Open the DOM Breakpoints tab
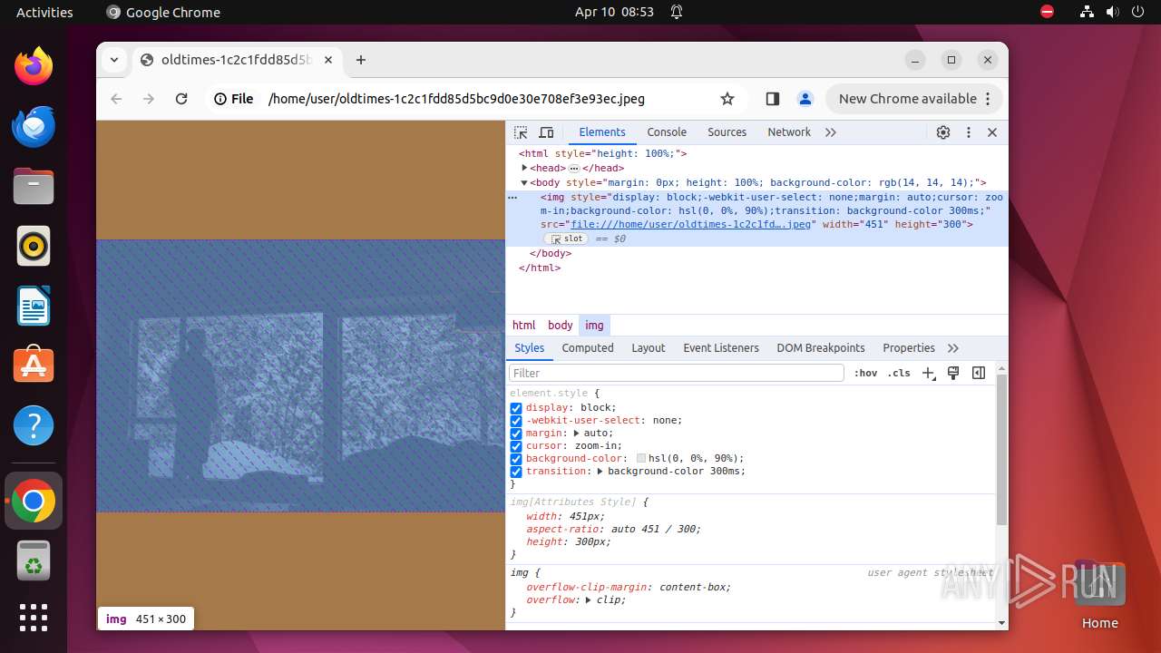This screenshot has width=1161, height=653. (821, 348)
